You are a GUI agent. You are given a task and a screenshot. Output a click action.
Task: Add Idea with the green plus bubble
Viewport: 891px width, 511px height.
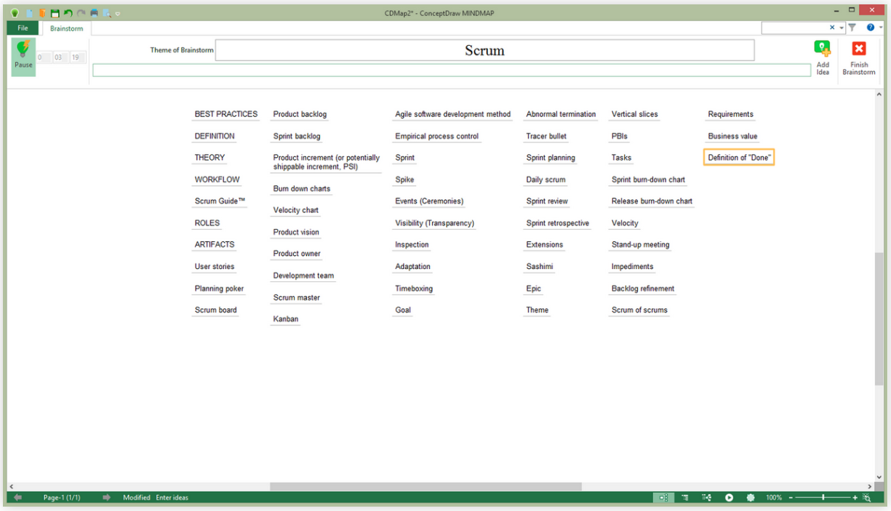823,58
